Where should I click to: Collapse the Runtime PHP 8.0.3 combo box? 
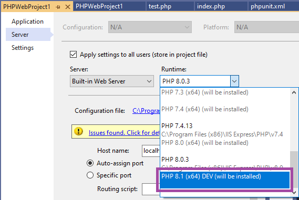point(234,81)
